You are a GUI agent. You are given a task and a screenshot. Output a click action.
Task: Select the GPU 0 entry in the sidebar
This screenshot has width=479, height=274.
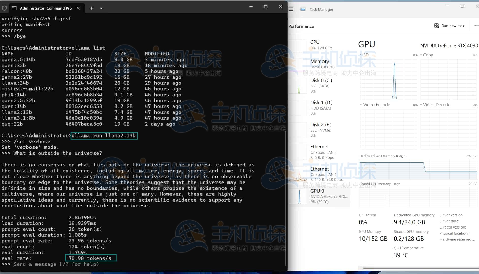click(317, 191)
